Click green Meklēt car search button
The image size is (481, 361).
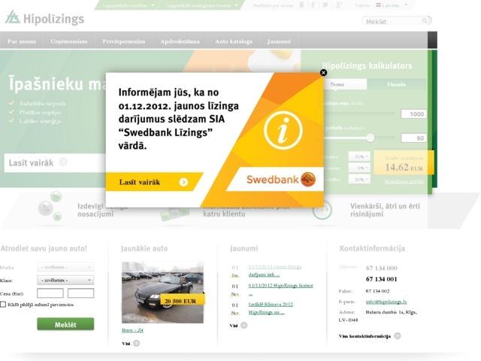pos(65,324)
